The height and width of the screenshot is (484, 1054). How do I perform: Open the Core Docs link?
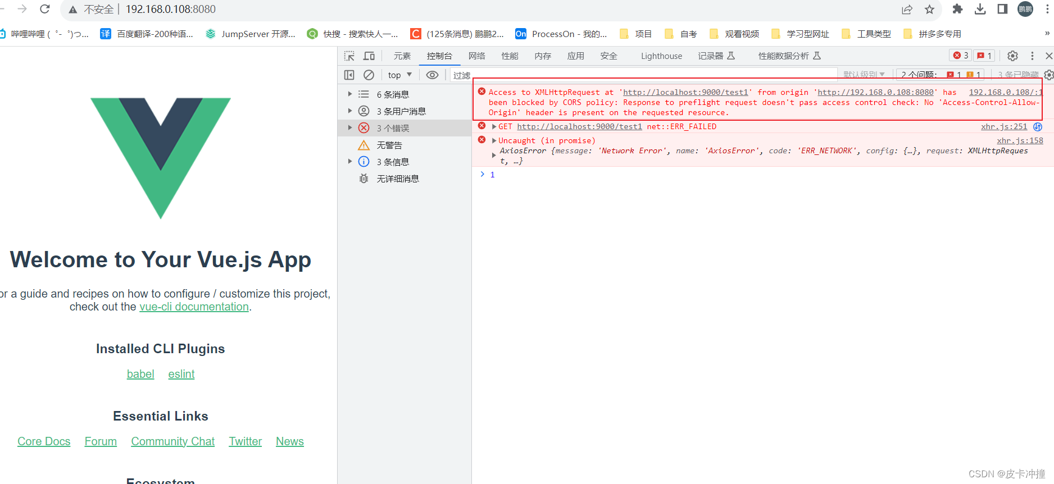click(x=44, y=441)
